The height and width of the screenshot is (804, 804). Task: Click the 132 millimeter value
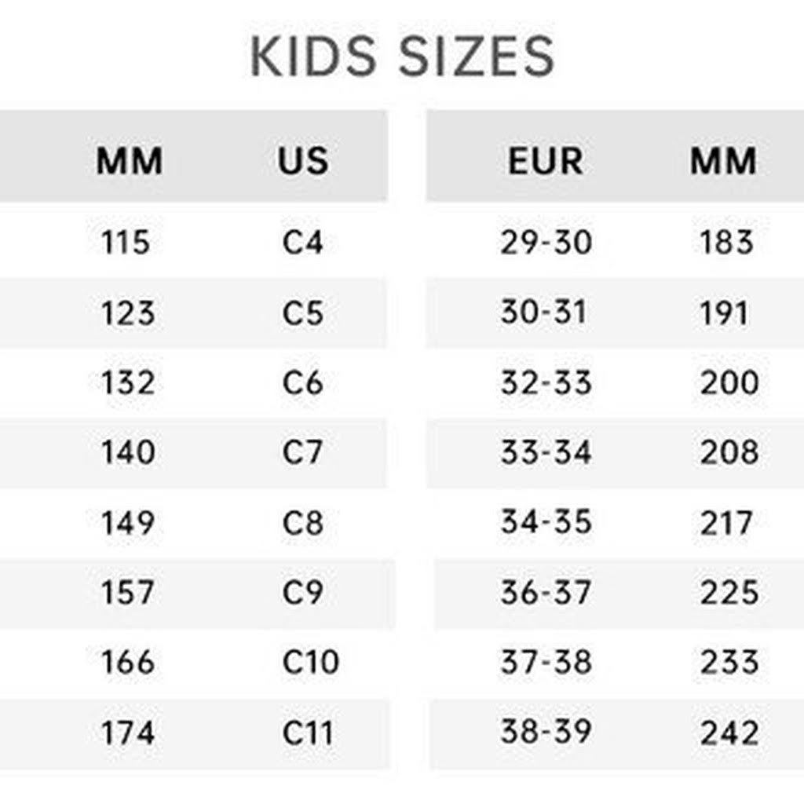[128, 383]
